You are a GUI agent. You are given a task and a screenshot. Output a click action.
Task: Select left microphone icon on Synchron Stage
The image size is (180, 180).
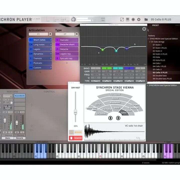pos(110,118)
